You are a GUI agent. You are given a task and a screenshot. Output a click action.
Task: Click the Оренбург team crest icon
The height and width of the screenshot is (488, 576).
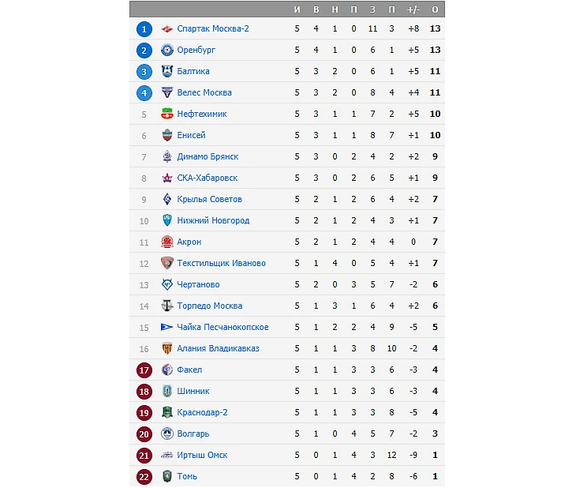(167, 51)
